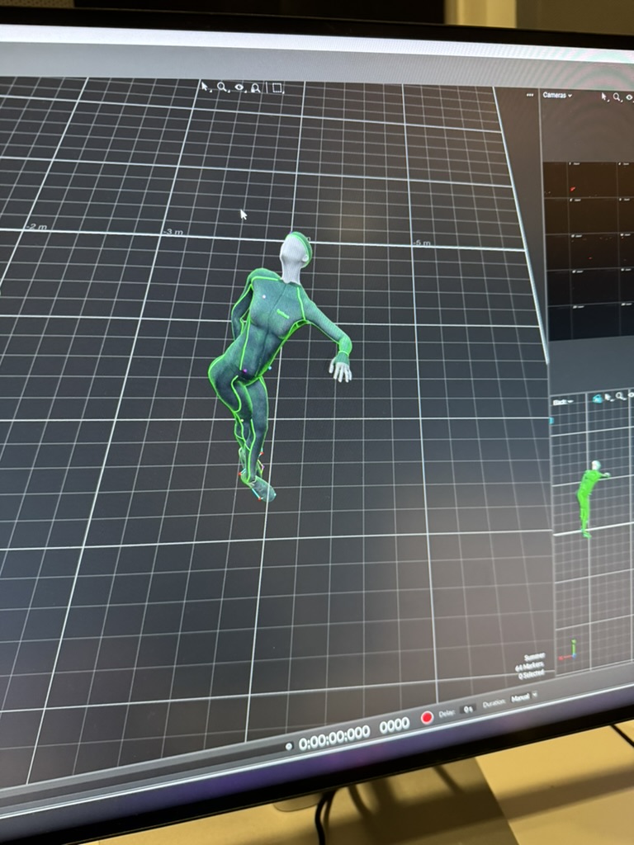The height and width of the screenshot is (845, 634).
Task: Open the Back view dropdown in lower-right pane
Action: coord(565,402)
